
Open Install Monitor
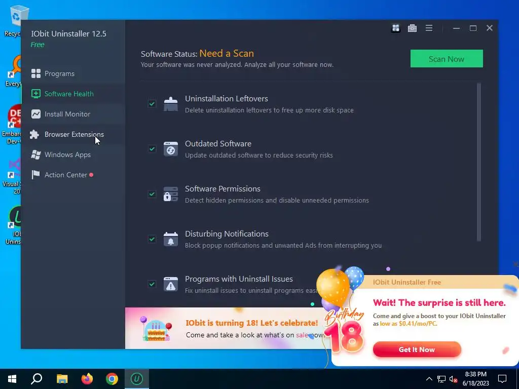[73, 114]
